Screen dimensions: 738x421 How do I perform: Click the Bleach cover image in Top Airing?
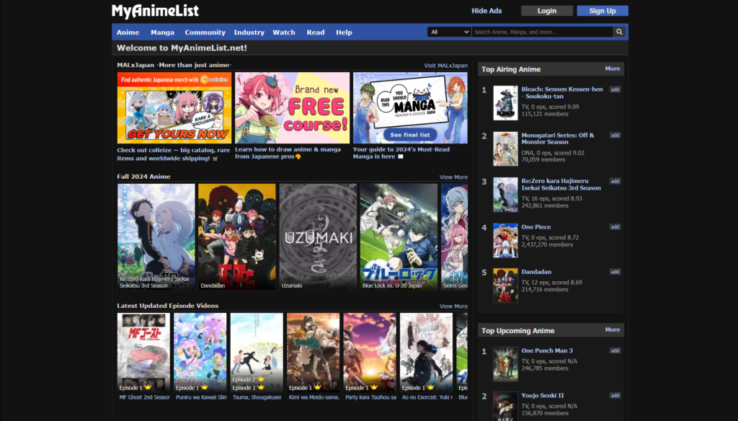(x=505, y=102)
